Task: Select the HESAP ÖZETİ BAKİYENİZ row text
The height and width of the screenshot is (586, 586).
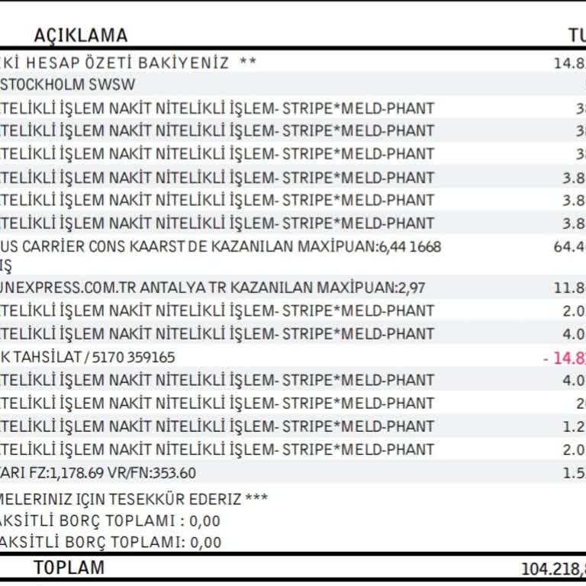Action: click(128, 63)
